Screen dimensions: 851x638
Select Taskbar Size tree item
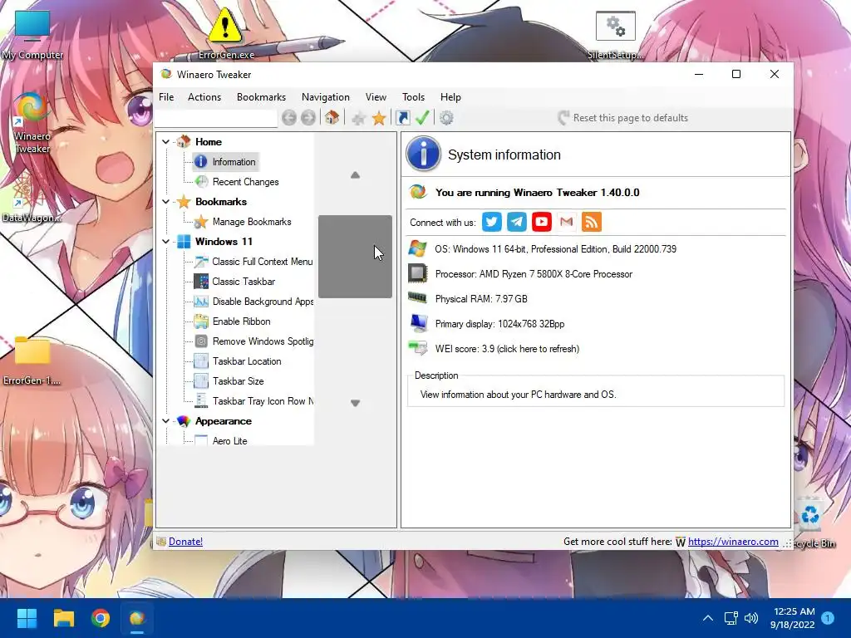point(239,380)
